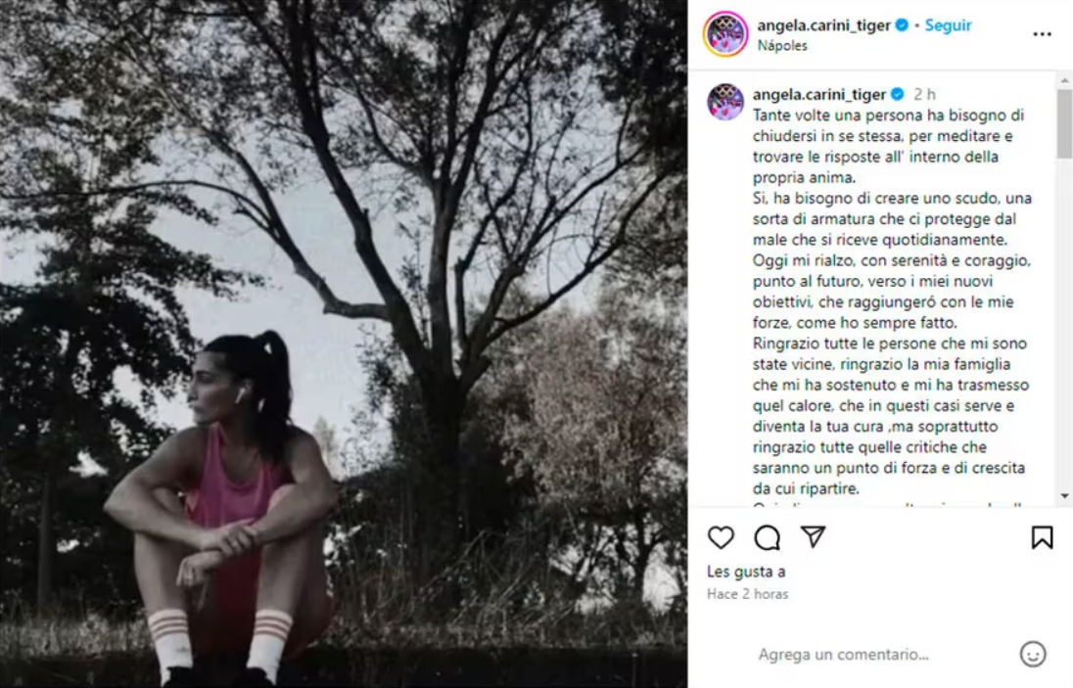Click the caption scrollbar thumb

(x=1064, y=123)
